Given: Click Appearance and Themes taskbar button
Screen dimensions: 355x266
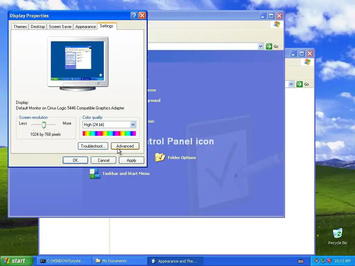Looking at the screenshot, I should pos(175,261).
